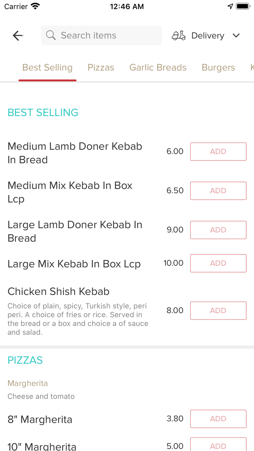
Task: Add Large Mix Kebab In Box
Action: [x=218, y=263]
